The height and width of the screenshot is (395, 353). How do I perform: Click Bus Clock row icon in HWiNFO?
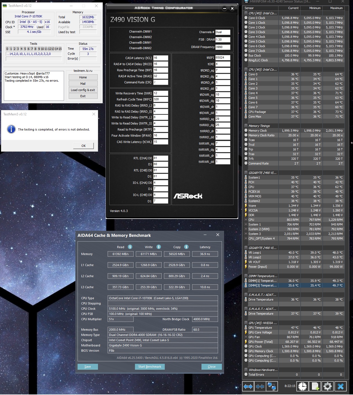click(x=246, y=55)
